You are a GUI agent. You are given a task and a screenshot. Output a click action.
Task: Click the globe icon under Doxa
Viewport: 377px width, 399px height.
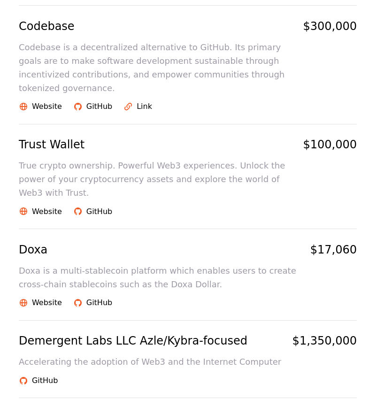coord(23,303)
